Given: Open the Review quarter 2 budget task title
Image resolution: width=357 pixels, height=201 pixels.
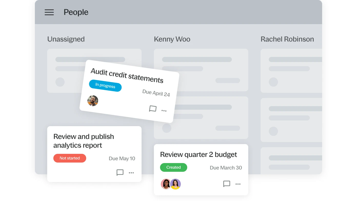Looking at the screenshot, I should [199, 155].
